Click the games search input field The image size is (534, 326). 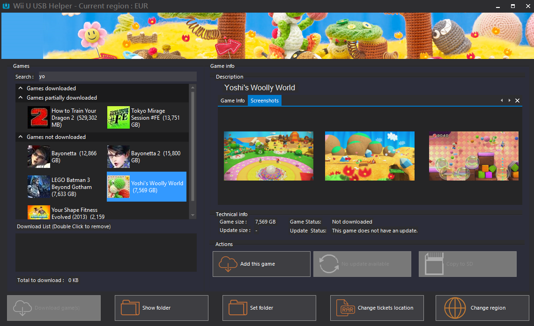coord(117,77)
